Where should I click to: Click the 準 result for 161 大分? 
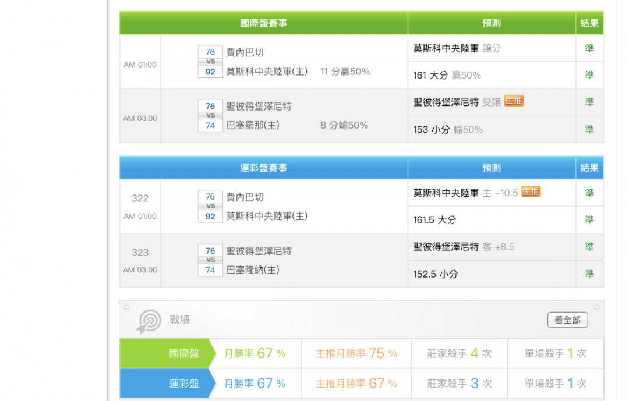tap(589, 75)
